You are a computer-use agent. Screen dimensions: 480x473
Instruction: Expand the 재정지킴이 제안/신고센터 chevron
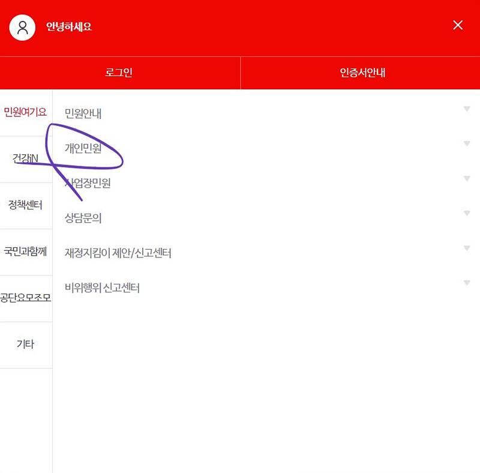coord(467,248)
